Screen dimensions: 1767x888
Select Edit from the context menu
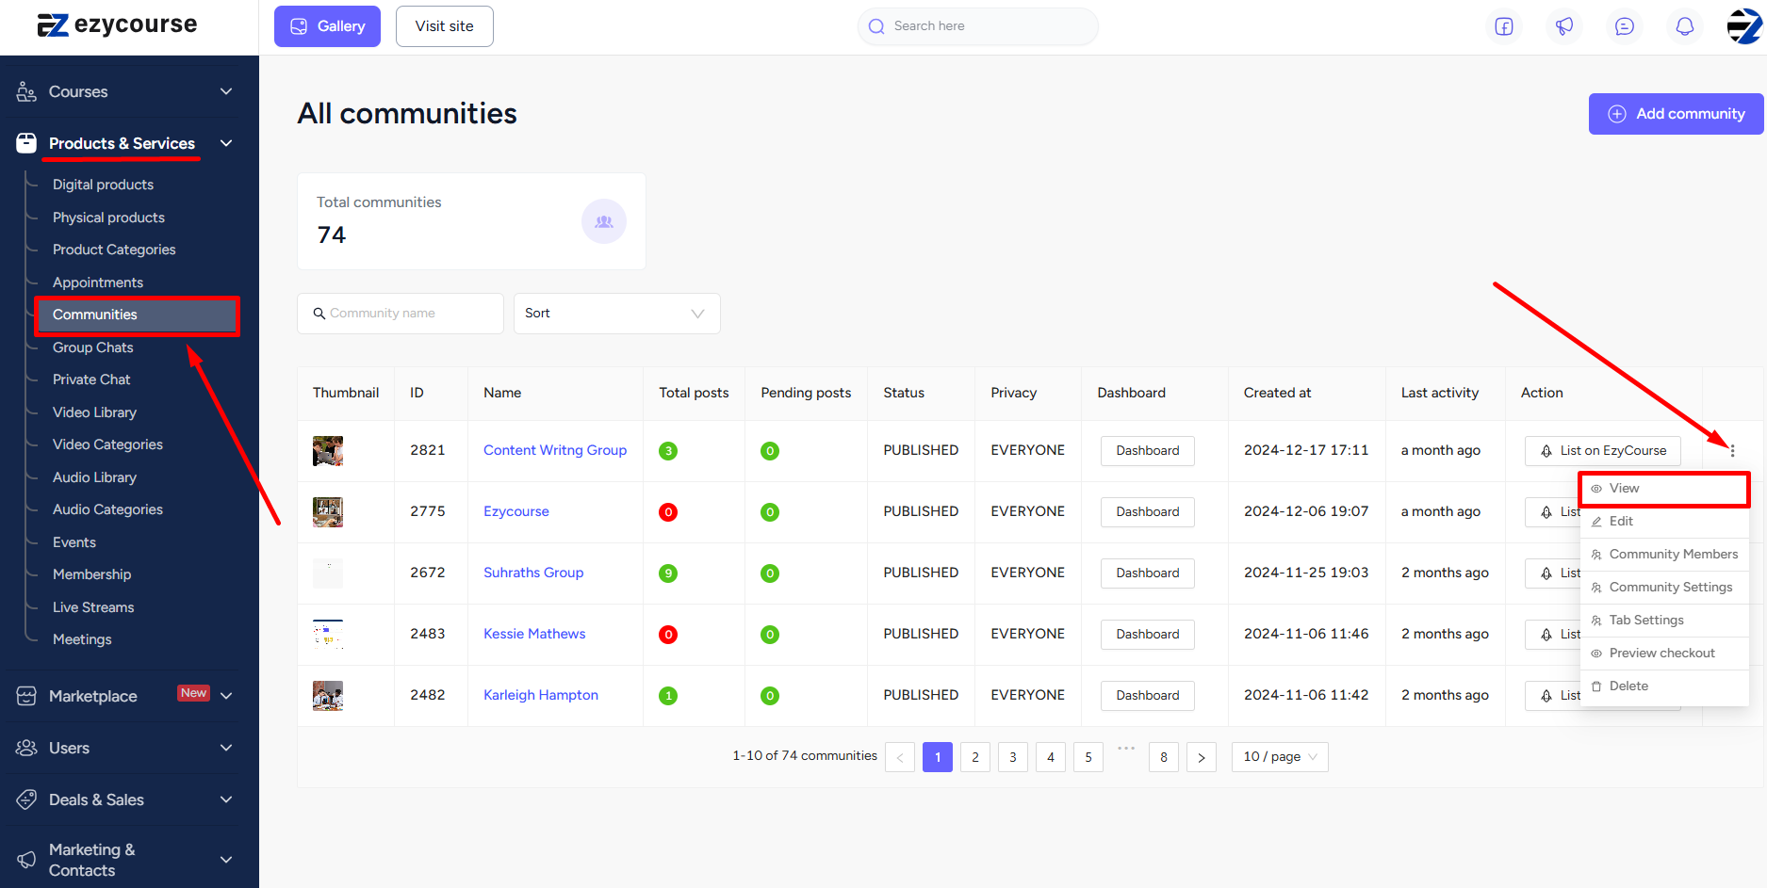[x=1664, y=522]
